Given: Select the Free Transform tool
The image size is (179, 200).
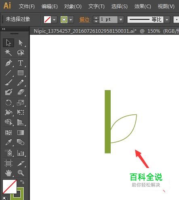Looking at the screenshot, I should tap(21, 112).
